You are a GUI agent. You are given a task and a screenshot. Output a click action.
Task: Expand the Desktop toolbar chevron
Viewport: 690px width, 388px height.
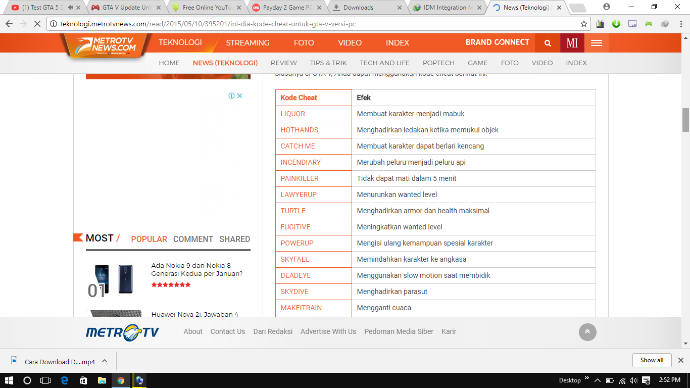pos(587,378)
